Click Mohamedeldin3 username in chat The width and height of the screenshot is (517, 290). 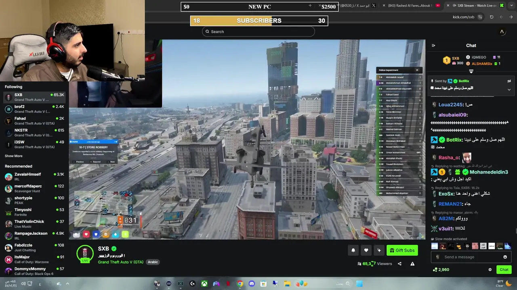click(x=489, y=172)
